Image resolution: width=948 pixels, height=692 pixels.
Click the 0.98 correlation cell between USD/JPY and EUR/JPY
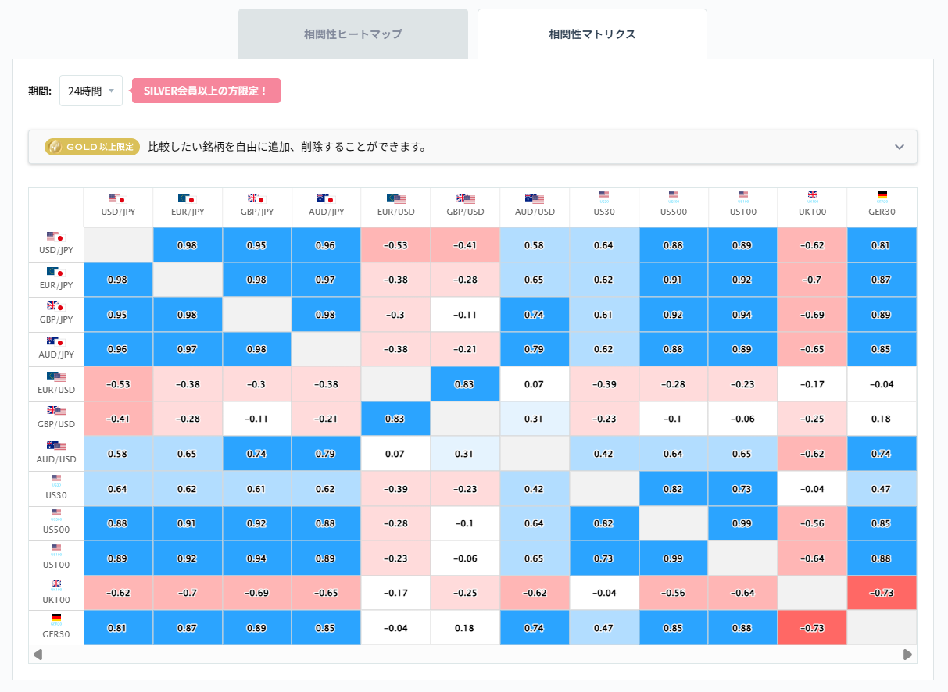point(188,244)
